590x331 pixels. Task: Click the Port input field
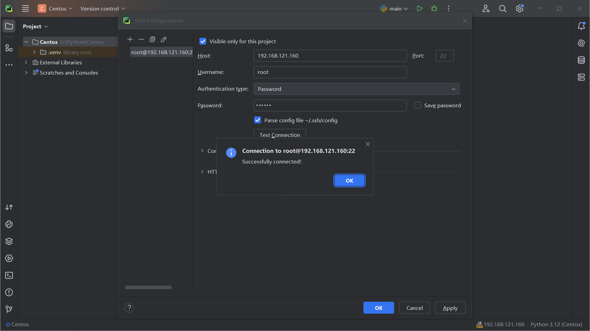pos(445,56)
